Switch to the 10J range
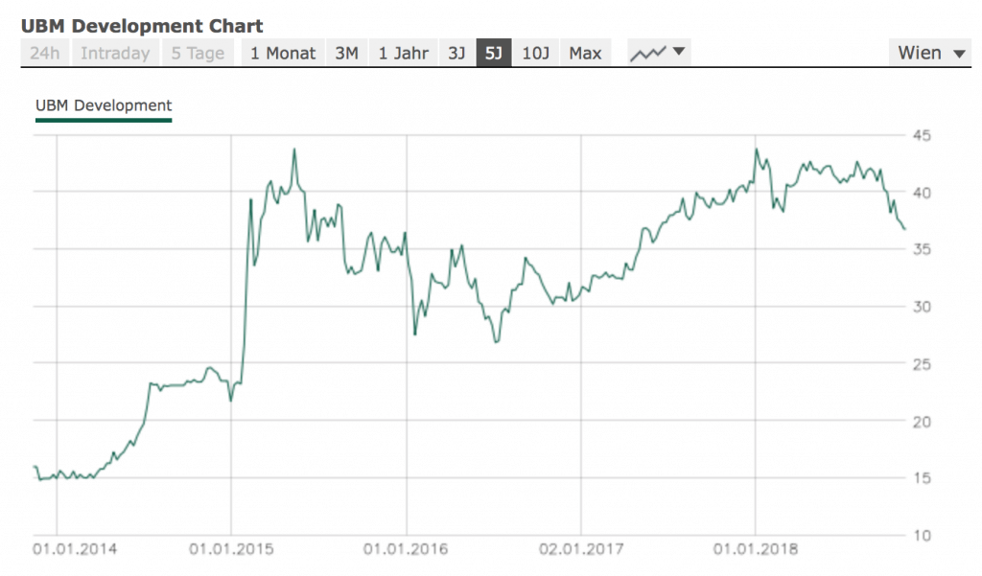 pyautogui.click(x=535, y=53)
